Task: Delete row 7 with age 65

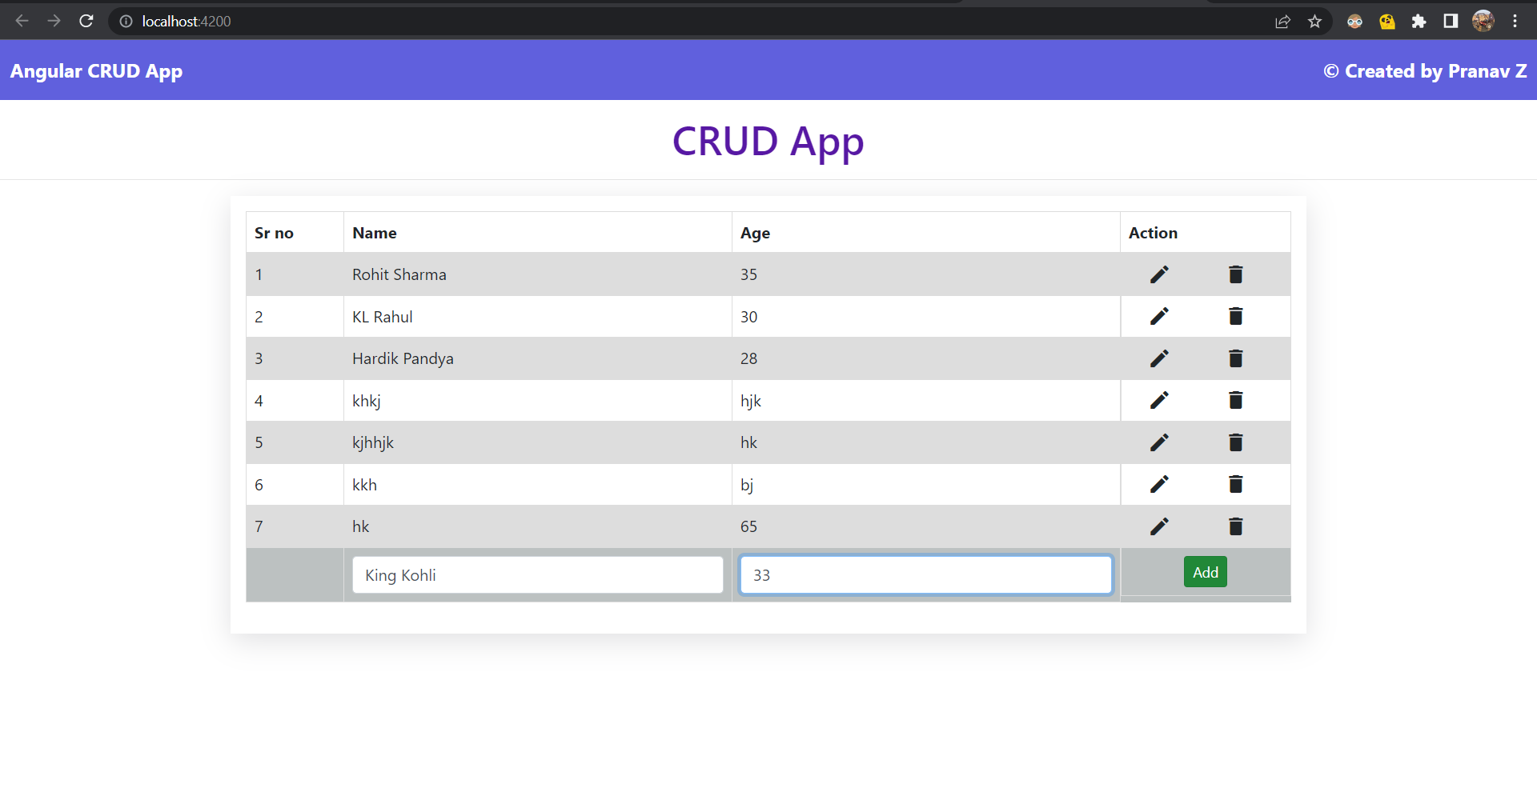Action: click(x=1235, y=526)
